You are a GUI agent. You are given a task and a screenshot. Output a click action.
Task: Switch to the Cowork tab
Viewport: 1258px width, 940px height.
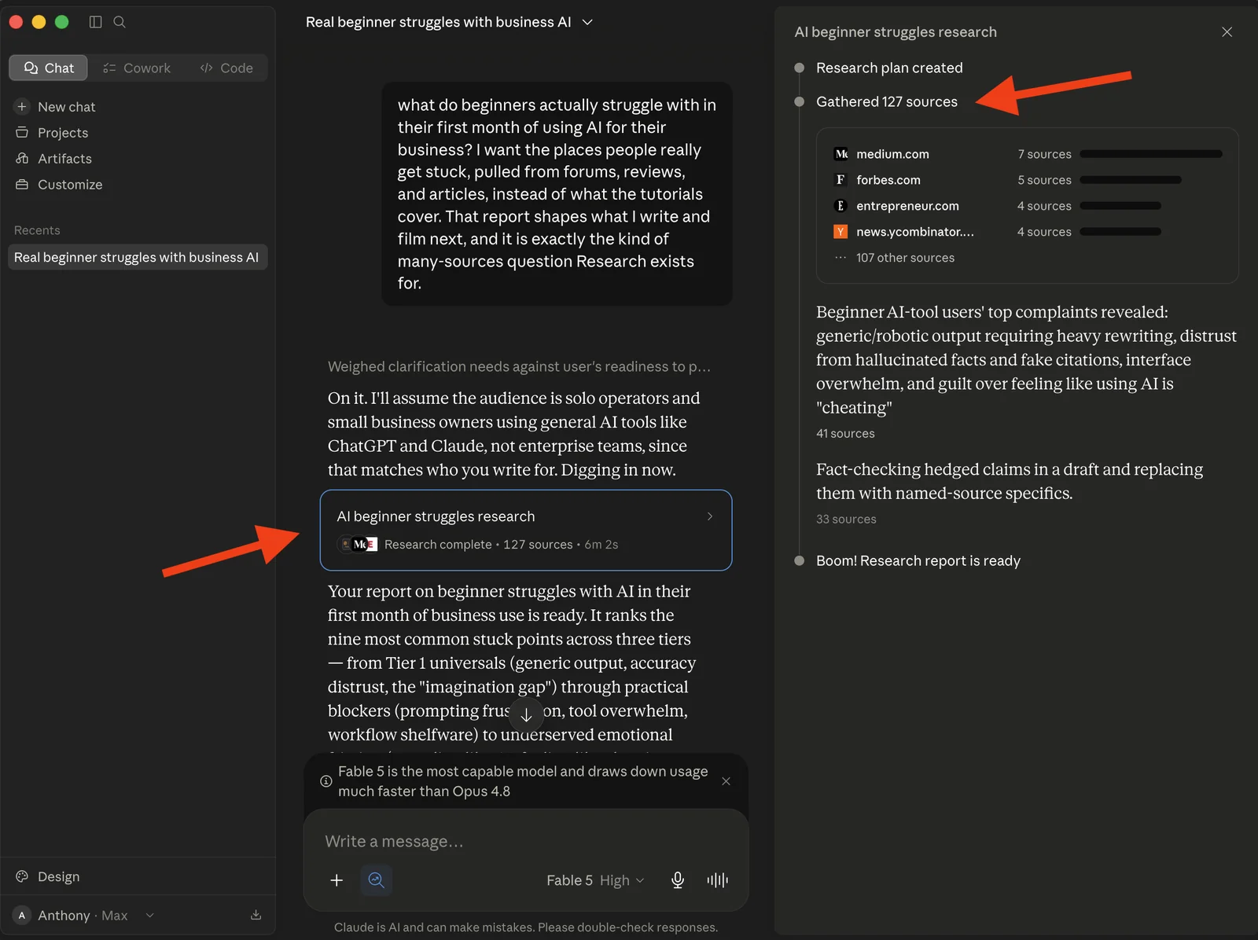click(x=137, y=68)
